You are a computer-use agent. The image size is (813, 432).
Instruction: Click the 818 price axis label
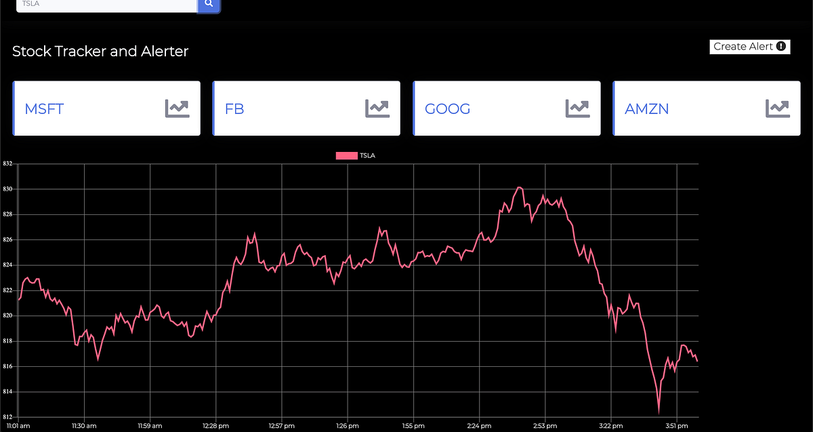pyautogui.click(x=7, y=341)
